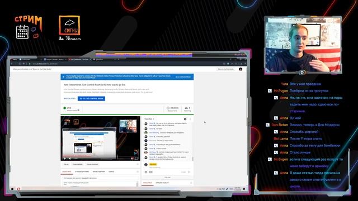Screen dimensions: 358x201
Task: Click the help icon beside the preview chip buttons
Action: (138, 164)
